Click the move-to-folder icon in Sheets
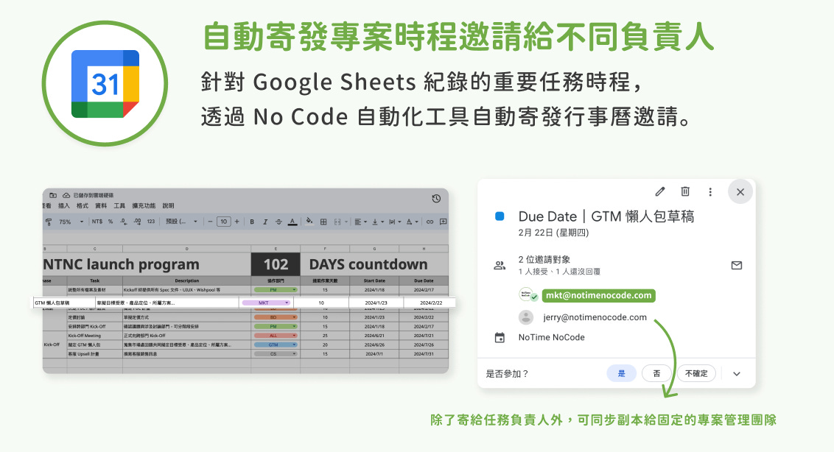The height and width of the screenshot is (452, 834). tap(53, 195)
